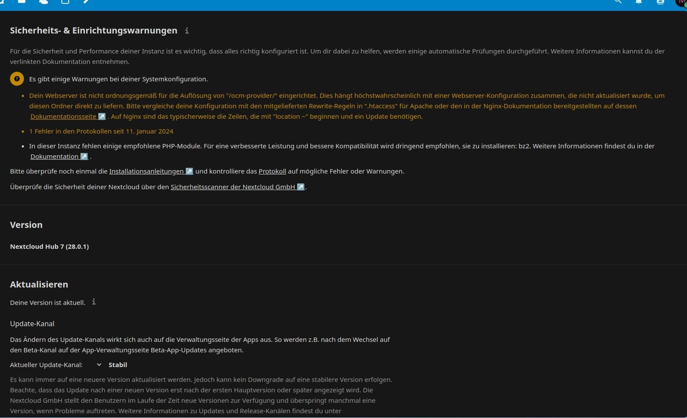Click the yellow warning status icon
This screenshot has height=418, width=687.
click(x=17, y=79)
